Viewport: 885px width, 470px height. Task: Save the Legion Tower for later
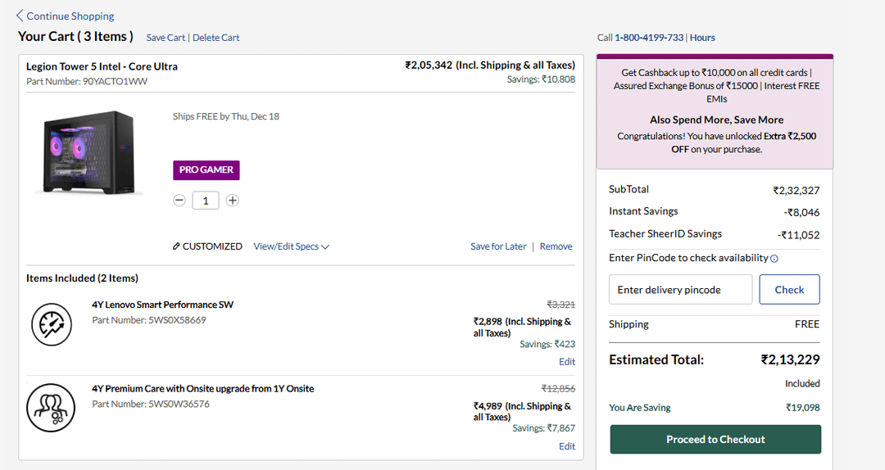498,246
